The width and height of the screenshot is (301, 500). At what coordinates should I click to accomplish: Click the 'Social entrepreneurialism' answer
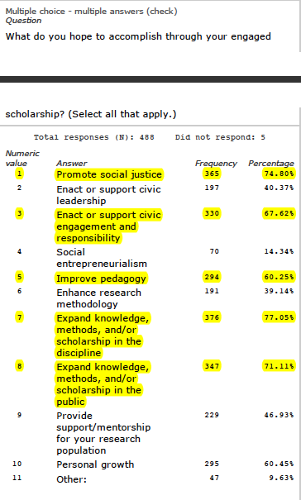102,258
